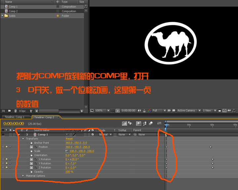Show the last snapshot icon
The height and width of the screenshot is (190, 238).
tap(144, 111)
